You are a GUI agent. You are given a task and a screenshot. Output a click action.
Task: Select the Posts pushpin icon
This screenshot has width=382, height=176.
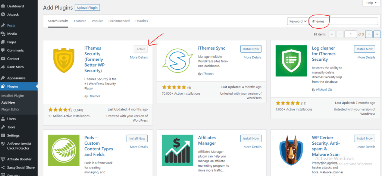point(3,26)
